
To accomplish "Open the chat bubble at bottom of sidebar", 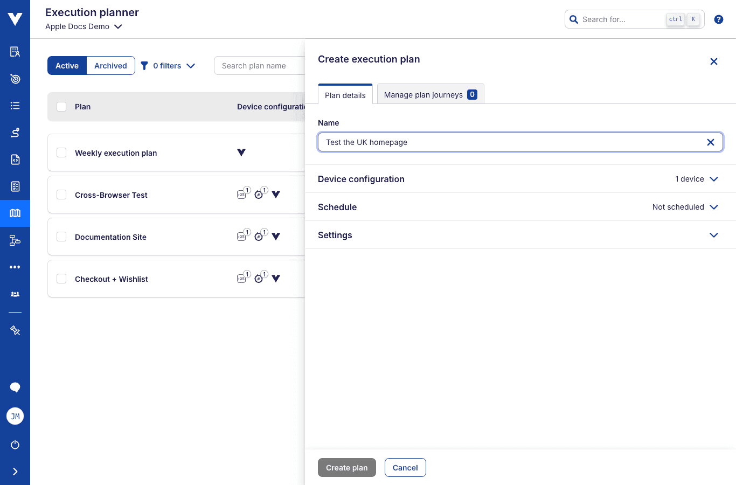I will tap(15, 387).
